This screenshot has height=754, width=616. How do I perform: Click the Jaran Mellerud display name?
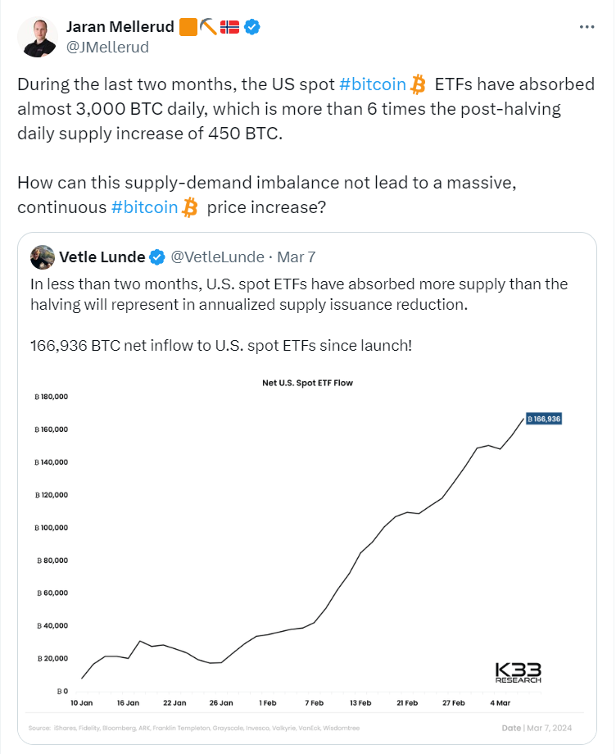(120, 27)
